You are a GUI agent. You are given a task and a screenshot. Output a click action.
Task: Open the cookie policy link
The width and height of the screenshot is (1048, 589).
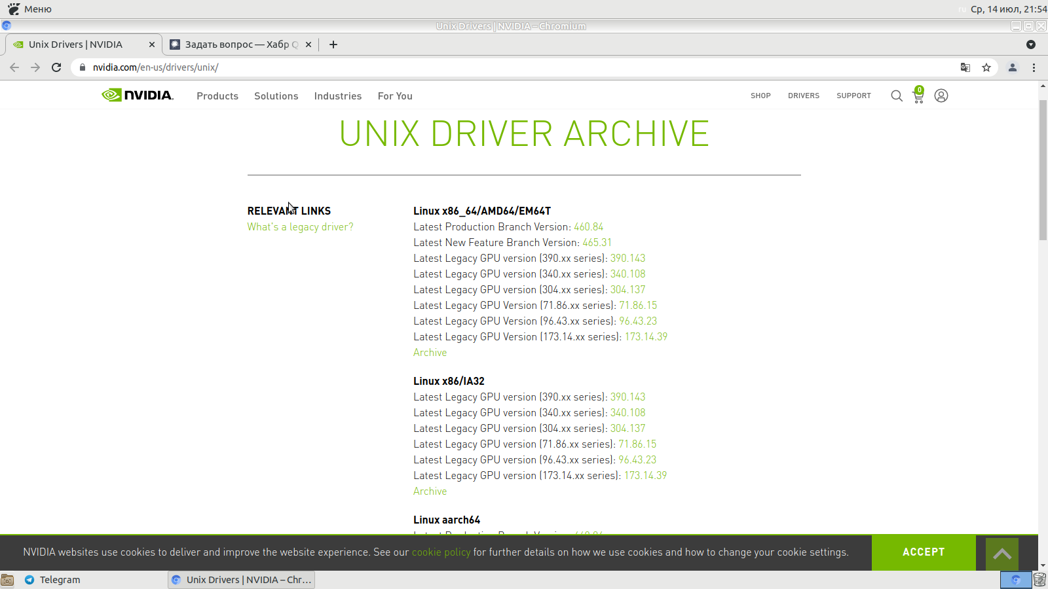click(441, 552)
